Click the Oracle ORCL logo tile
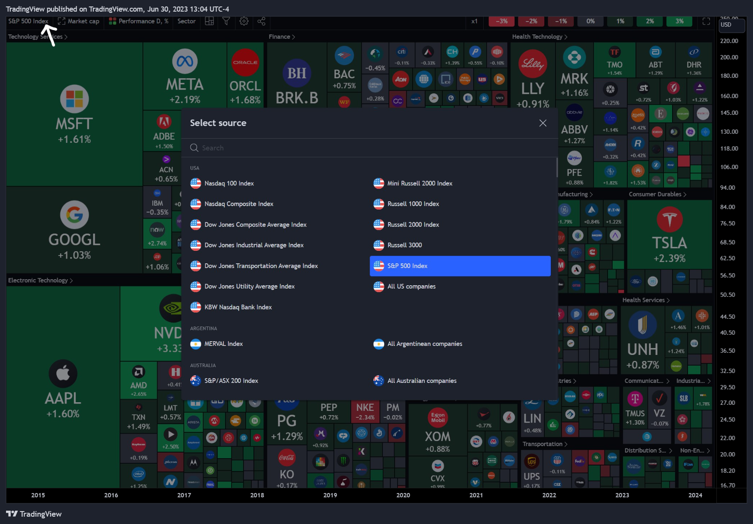This screenshot has height=524, width=753. (x=245, y=62)
